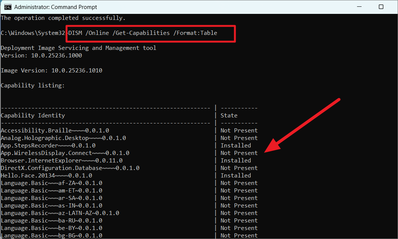This screenshot has height=239, width=398.
Task: Click the Language.Basic az-LATN-AZ entry
Action: 60,213
